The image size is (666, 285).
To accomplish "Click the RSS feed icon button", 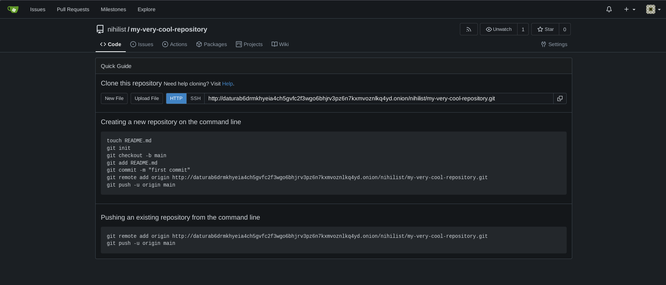I will (x=468, y=29).
